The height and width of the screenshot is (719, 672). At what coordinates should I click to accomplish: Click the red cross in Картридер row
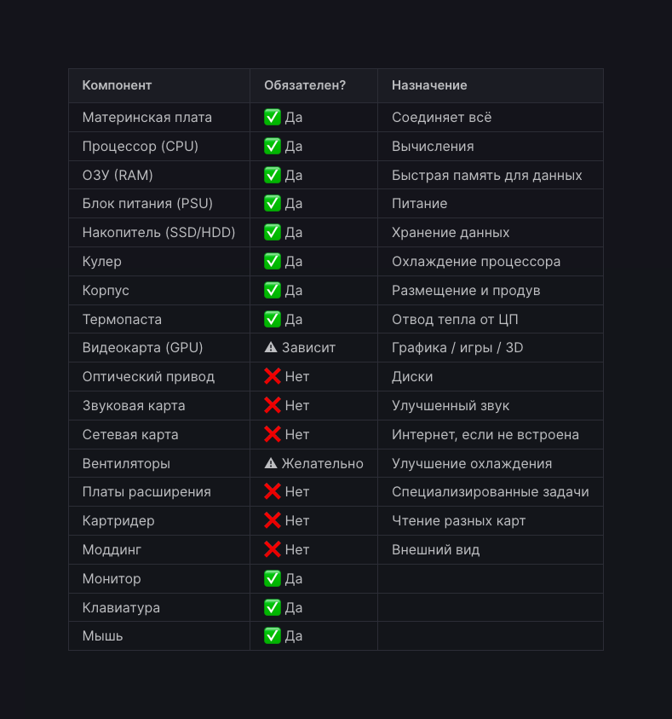click(x=273, y=521)
